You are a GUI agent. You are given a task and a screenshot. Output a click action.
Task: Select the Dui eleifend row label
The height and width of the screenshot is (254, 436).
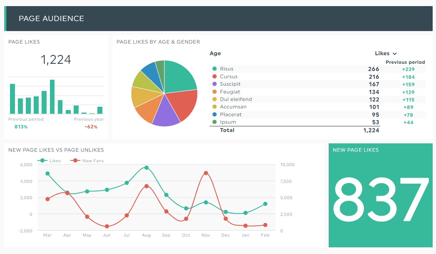click(x=236, y=99)
